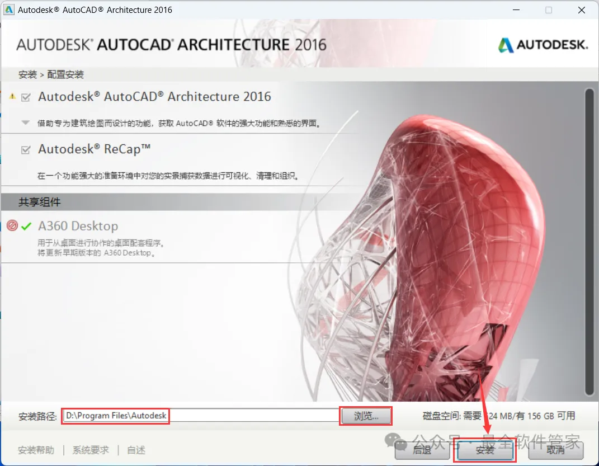Click the 安装 > 配置安装 breadcrumb
Screen dimensions: 599x466
pyautogui.click(x=51, y=74)
